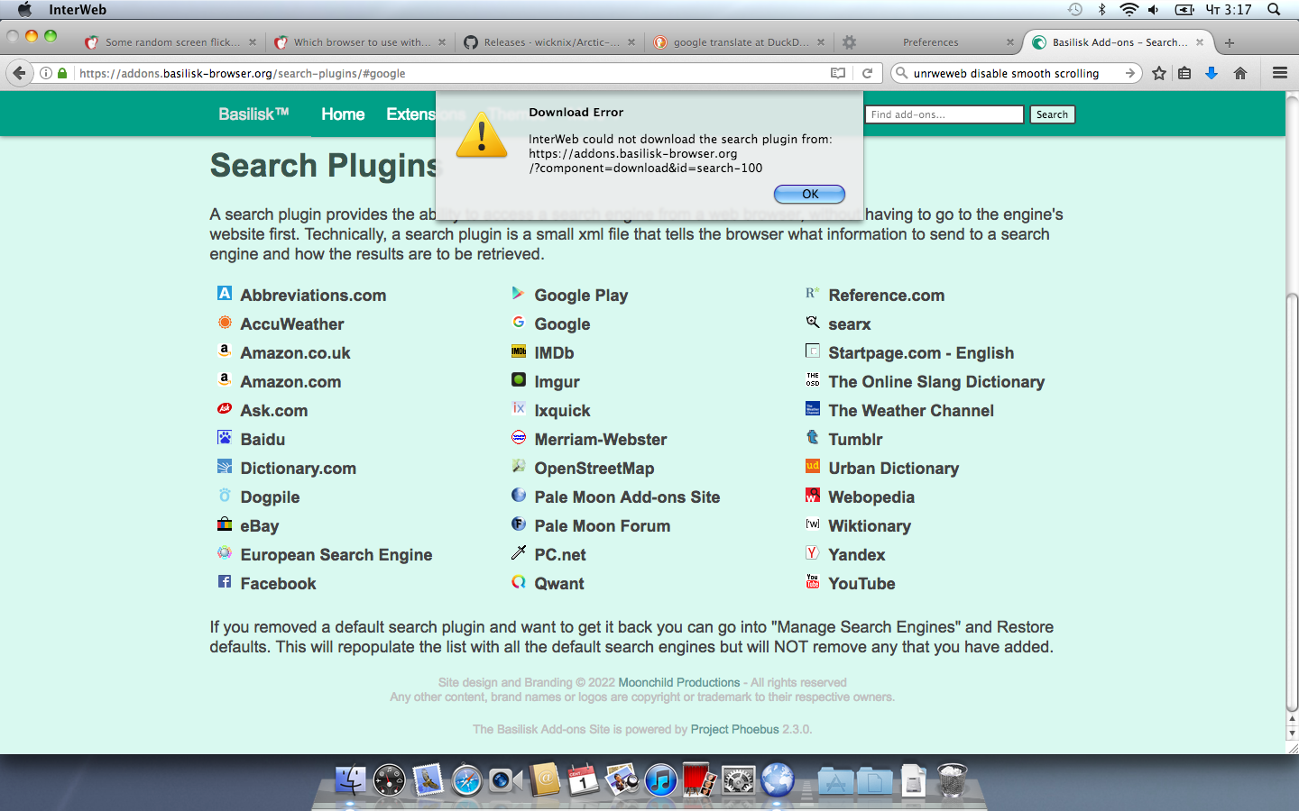Open the InterWeb application menu
Viewport: 1299px width, 811px height.
tap(78, 10)
